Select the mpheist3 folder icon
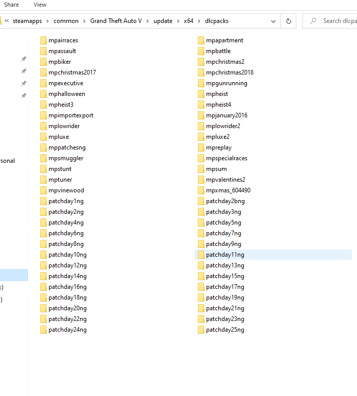357x396 pixels. click(x=43, y=105)
